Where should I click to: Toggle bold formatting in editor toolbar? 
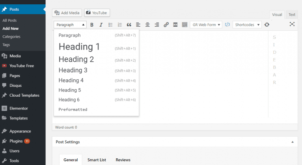92,25
